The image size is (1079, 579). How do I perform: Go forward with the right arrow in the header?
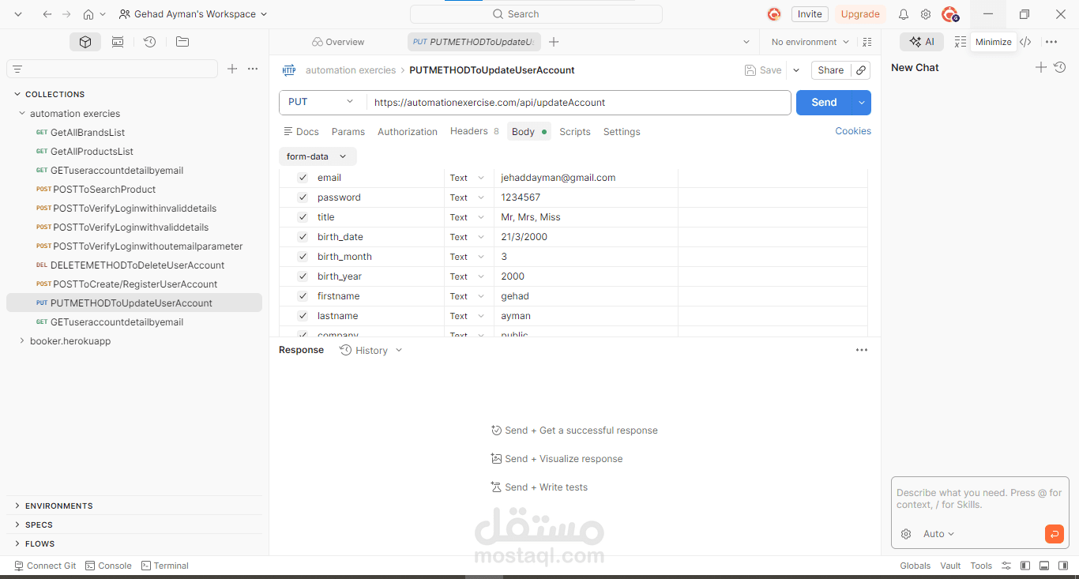click(67, 14)
